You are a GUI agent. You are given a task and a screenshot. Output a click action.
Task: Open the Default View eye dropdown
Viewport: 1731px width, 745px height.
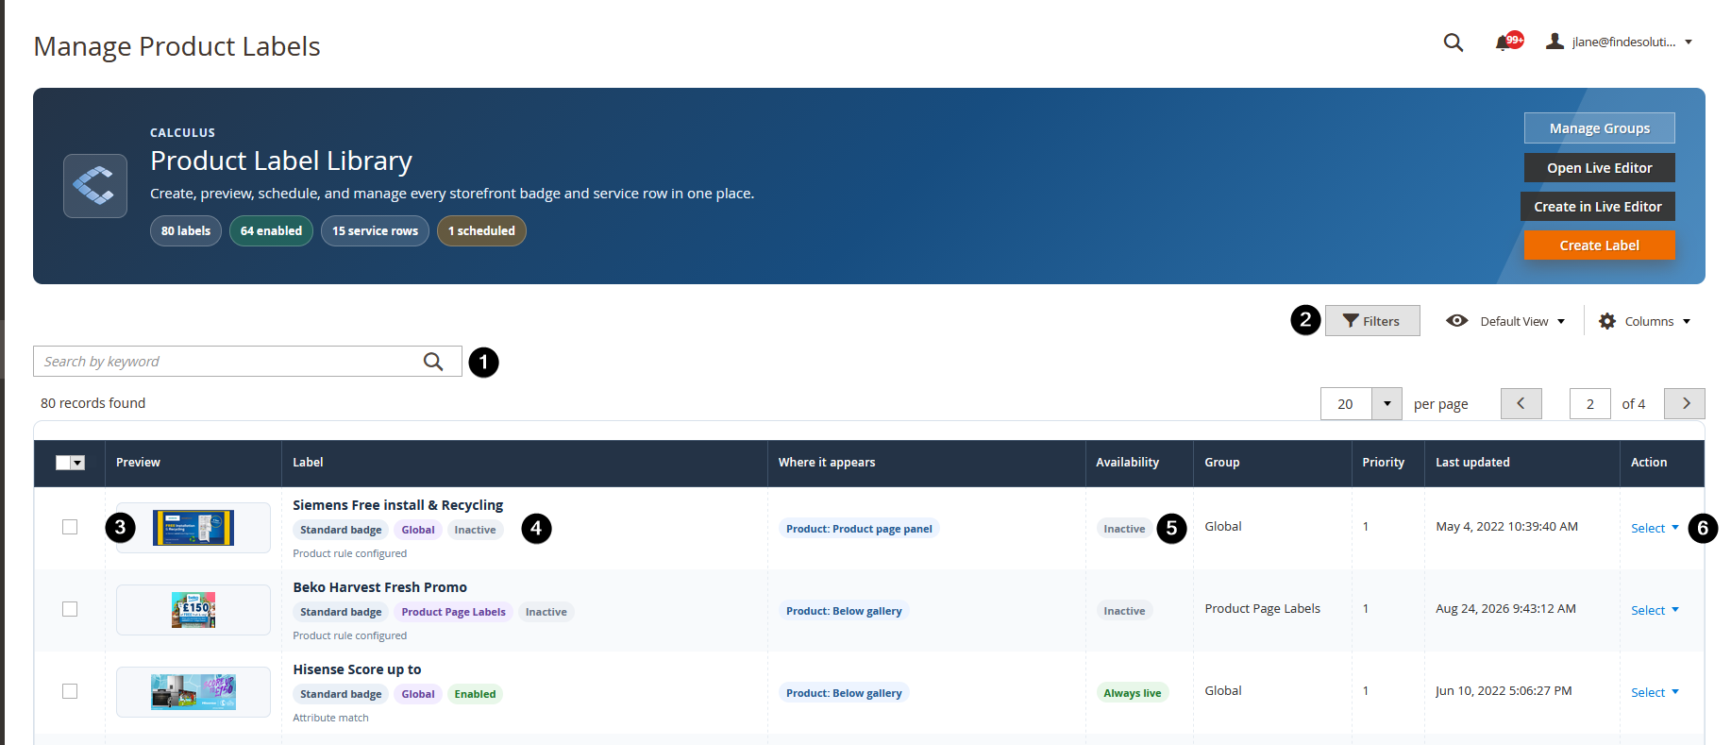pyautogui.click(x=1505, y=321)
